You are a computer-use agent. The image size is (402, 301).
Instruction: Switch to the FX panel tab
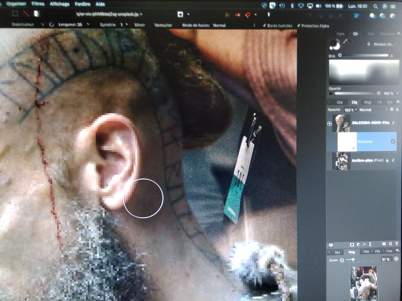[379, 102]
